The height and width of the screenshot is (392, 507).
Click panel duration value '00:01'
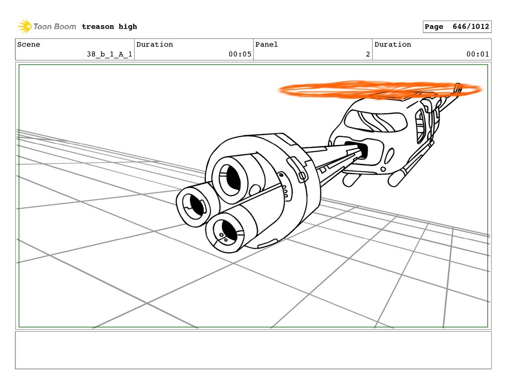[x=478, y=54]
